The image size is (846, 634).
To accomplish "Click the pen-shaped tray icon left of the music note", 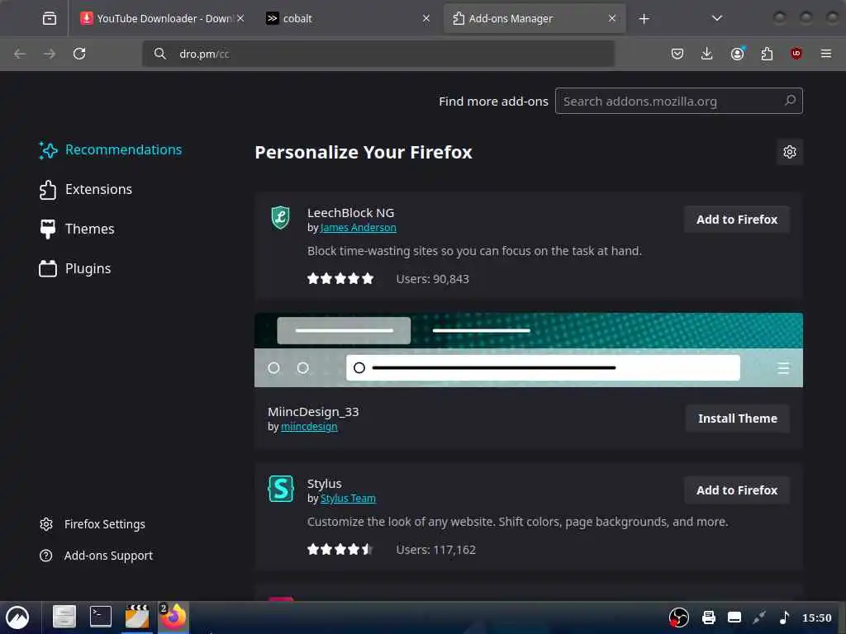I will point(759,617).
